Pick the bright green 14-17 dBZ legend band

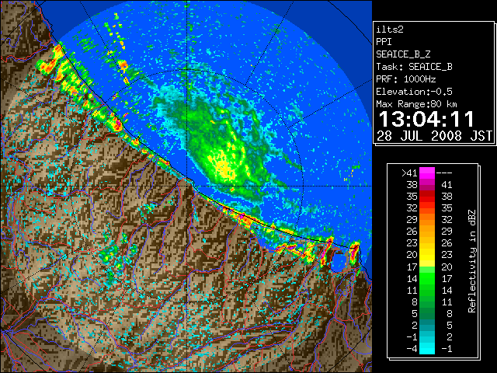pyautogui.click(x=427, y=278)
